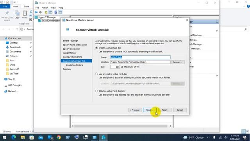
Task: Open youTube folder in Explorer sidebar
Action: 14,74
